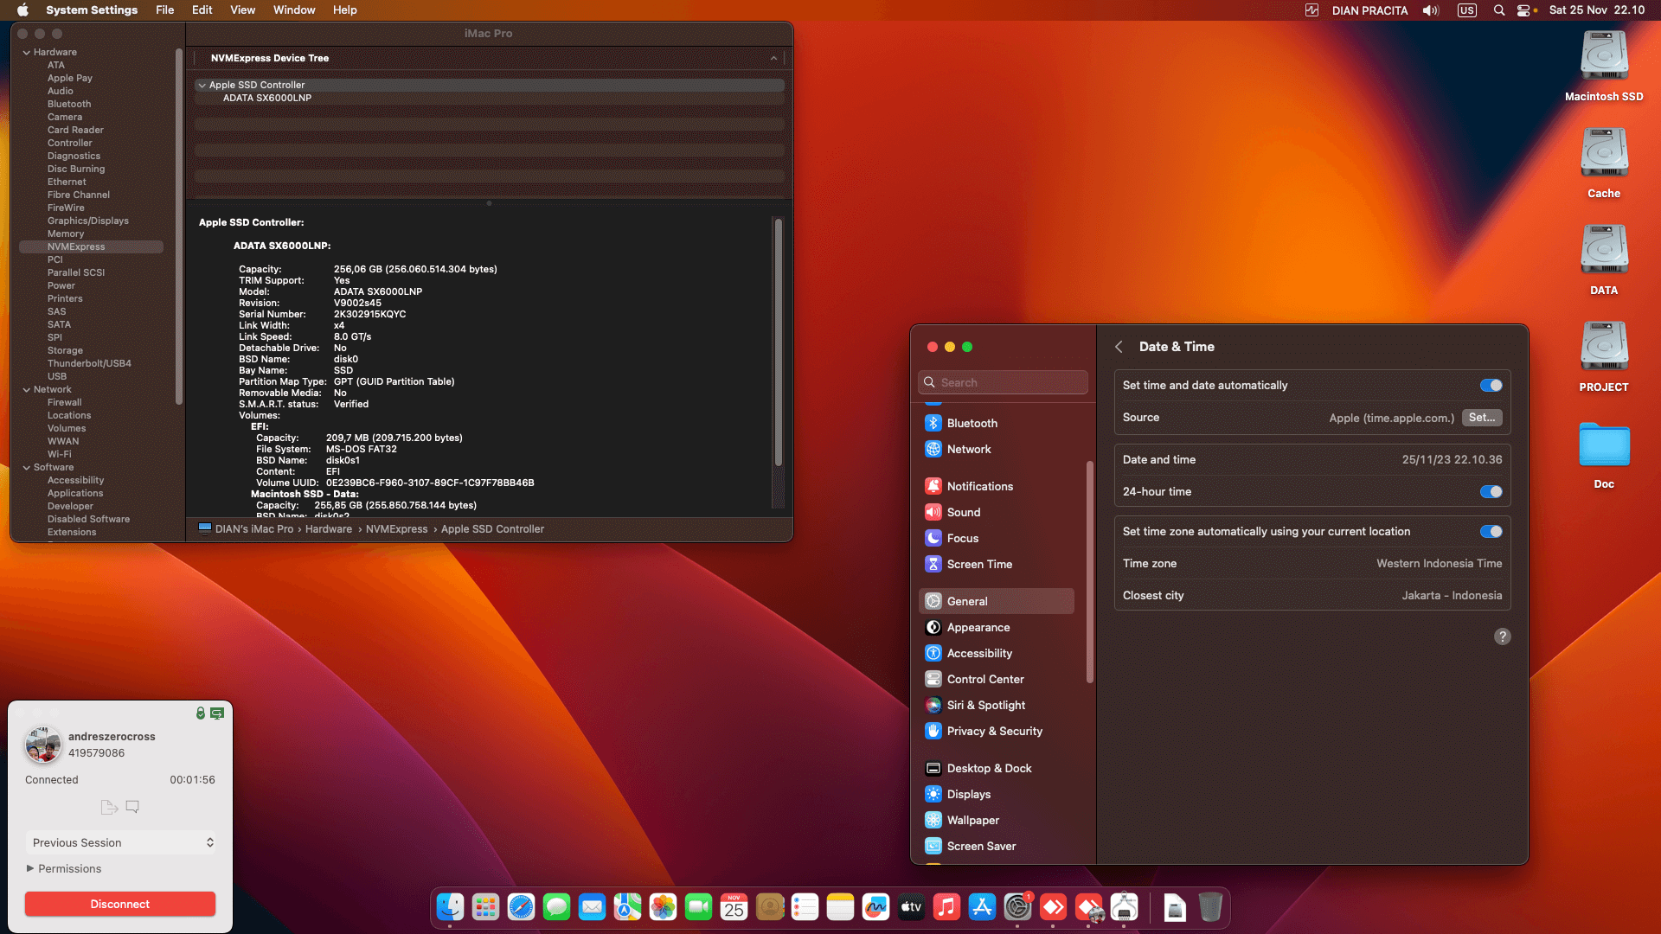Screen dimensions: 1661x934
Task: Click the AnyDesk file transfer icon
Action: (x=109, y=807)
